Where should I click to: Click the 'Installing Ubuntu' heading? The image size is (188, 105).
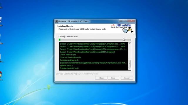point(65,26)
